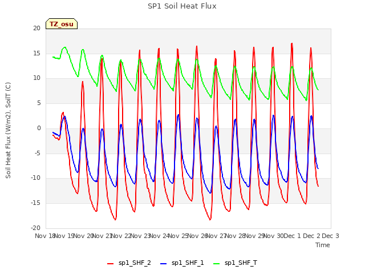
Task: Click the 10 y-axis tick label
Action: point(36,78)
